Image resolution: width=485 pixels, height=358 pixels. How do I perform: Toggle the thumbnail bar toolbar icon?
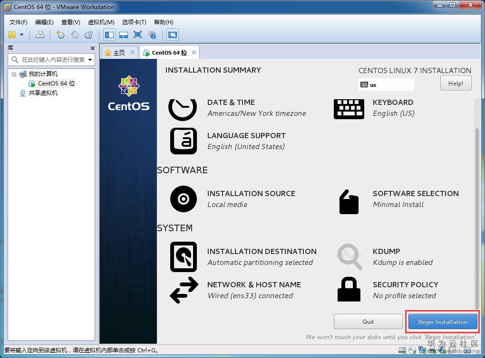(124, 35)
